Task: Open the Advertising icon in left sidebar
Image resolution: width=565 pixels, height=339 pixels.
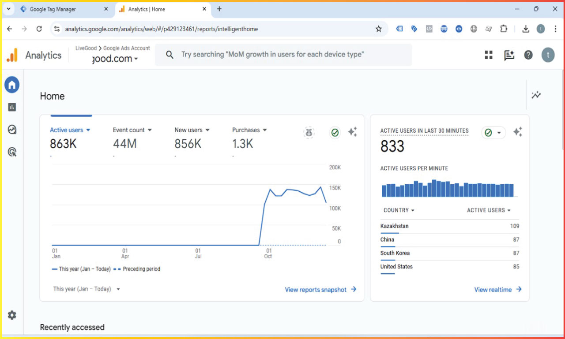Action: pos(12,152)
